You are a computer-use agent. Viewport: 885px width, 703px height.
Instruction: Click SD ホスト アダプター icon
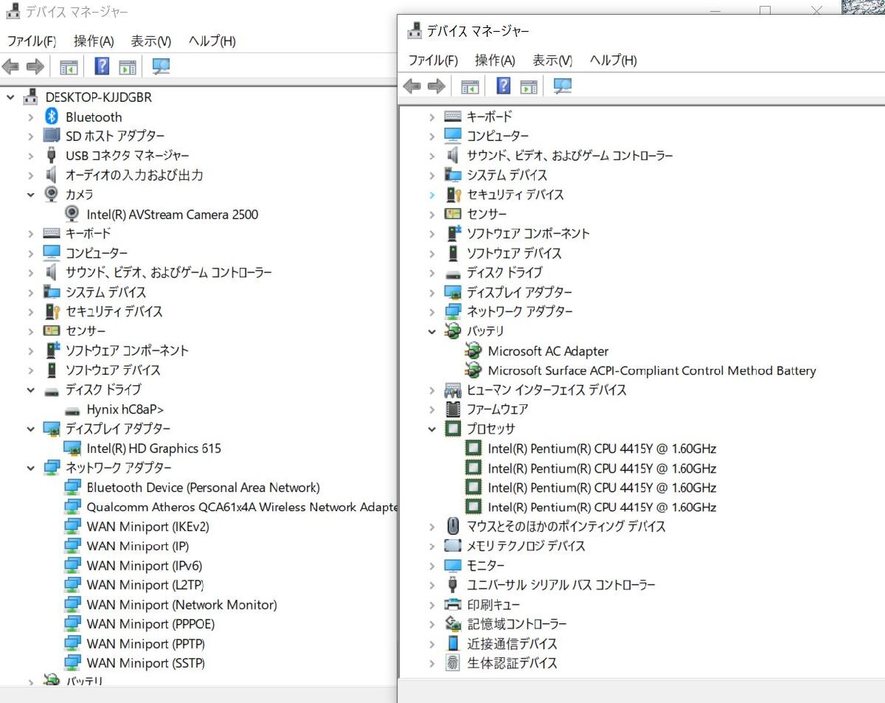(x=52, y=136)
